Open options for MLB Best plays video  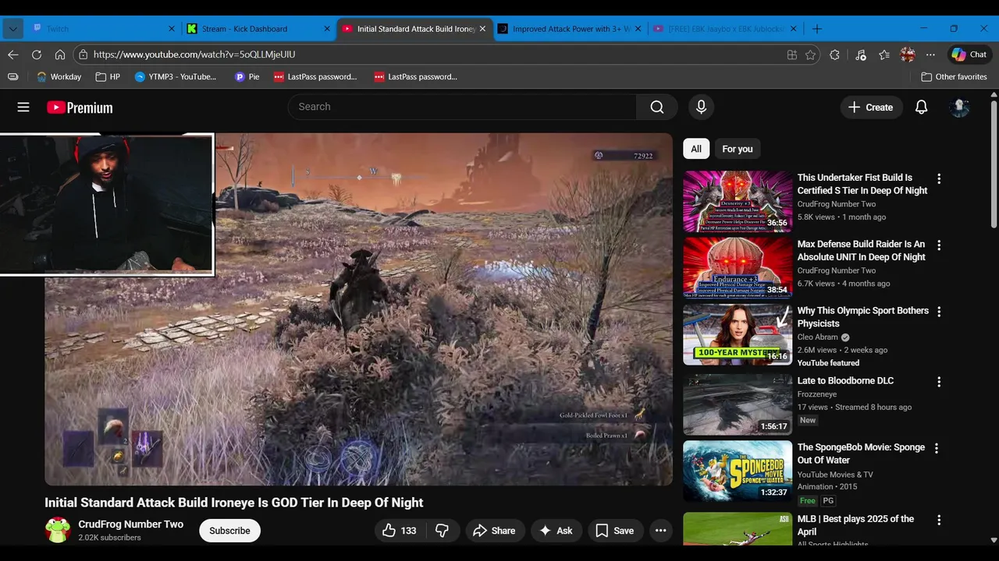939,520
